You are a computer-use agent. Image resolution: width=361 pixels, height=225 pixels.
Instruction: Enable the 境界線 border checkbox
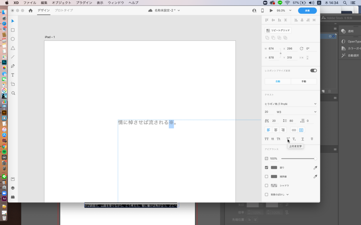coord(267,176)
